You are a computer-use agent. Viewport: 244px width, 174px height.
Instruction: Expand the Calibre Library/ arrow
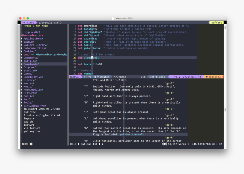(x=22, y=45)
